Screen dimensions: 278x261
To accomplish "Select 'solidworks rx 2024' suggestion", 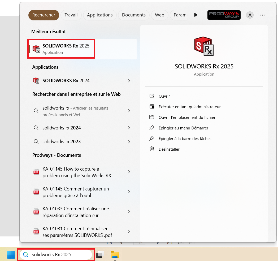I will coord(82,128).
